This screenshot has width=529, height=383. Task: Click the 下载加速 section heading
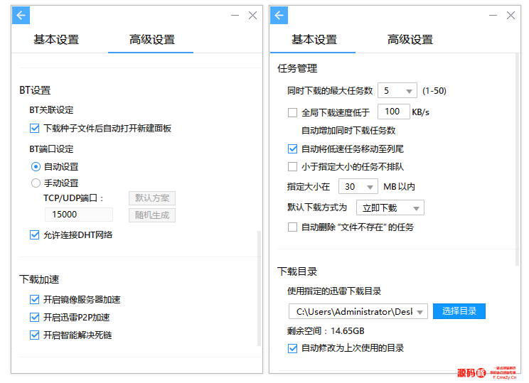pyautogui.click(x=39, y=279)
